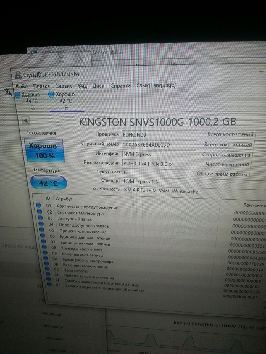
Task: Click status dot for attribute 08 Команды хост-чтения
Action: click(44, 247)
